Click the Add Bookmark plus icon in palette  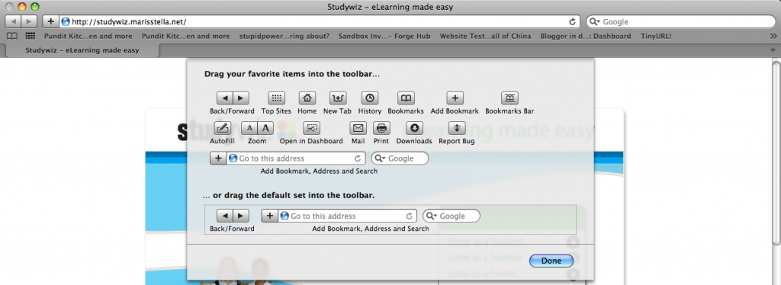455,98
